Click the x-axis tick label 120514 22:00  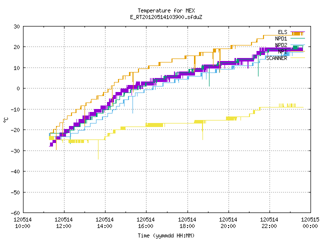(269, 223)
